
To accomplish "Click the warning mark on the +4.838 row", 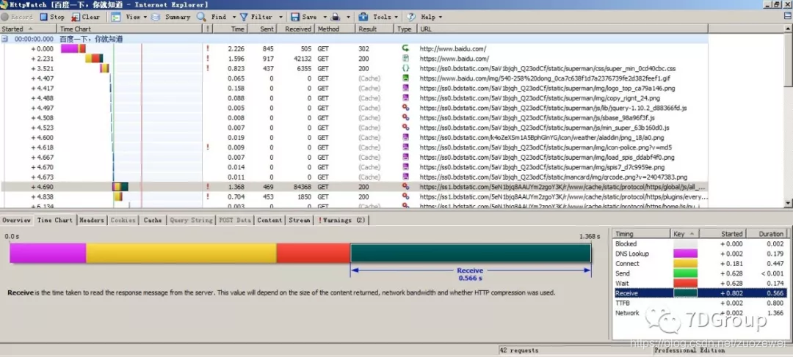I will 207,196.
